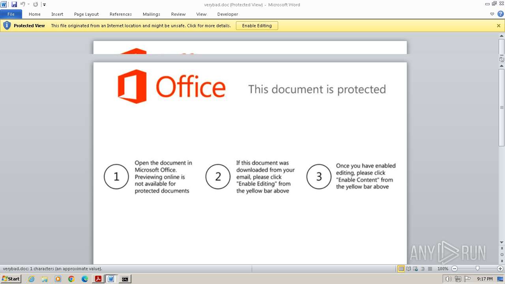Open the Mailings tab

click(x=151, y=14)
